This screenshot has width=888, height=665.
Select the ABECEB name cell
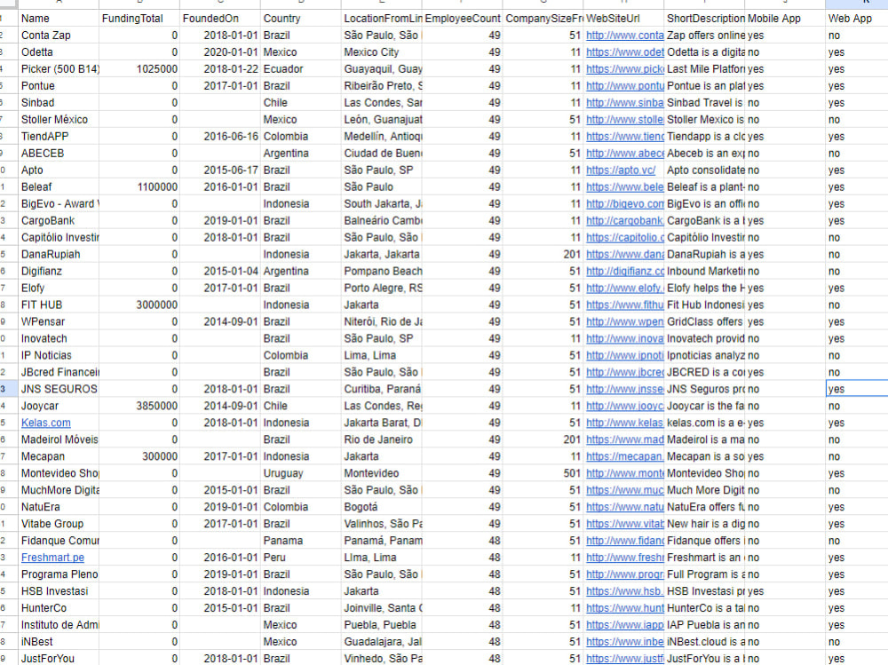pos(59,153)
